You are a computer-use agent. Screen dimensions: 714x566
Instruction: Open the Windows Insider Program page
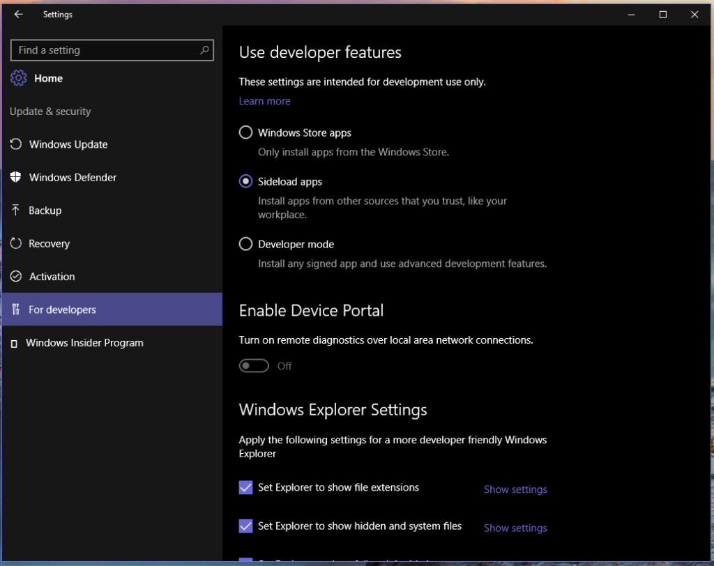click(85, 343)
